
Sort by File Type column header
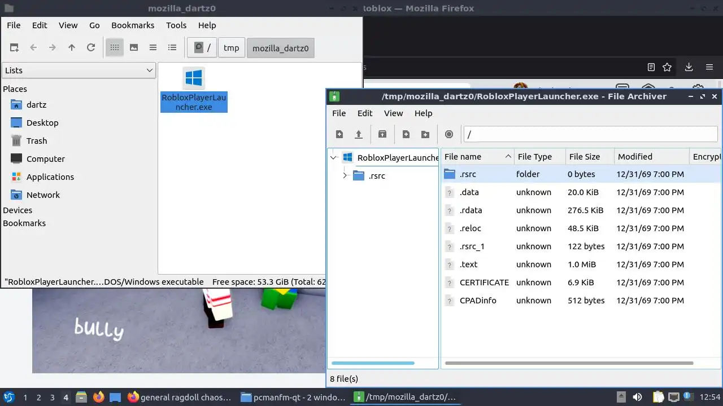(540, 157)
